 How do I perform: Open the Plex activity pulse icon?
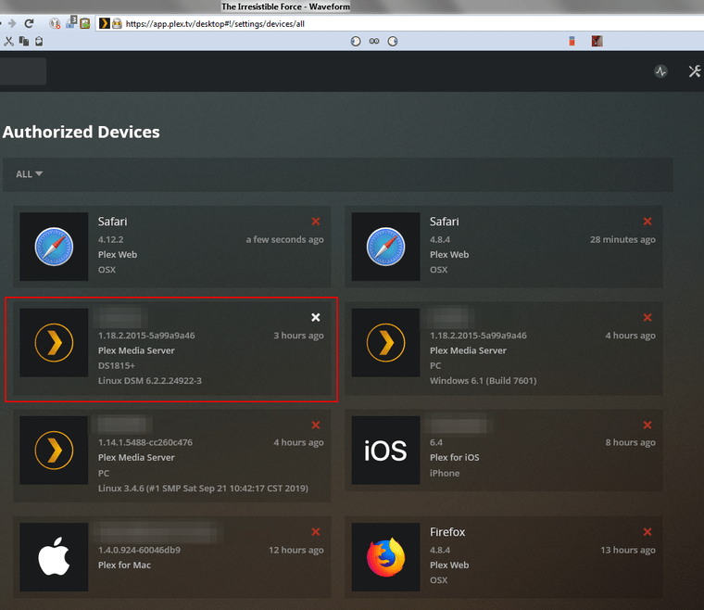tap(660, 71)
